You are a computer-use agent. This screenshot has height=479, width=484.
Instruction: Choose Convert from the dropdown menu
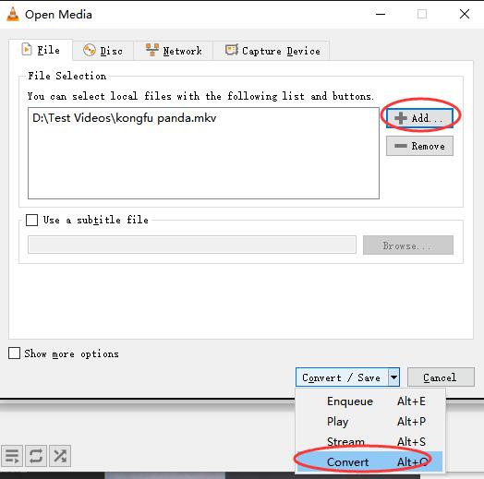[370, 461]
